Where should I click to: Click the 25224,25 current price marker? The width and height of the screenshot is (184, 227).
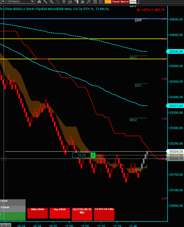coord(175,151)
